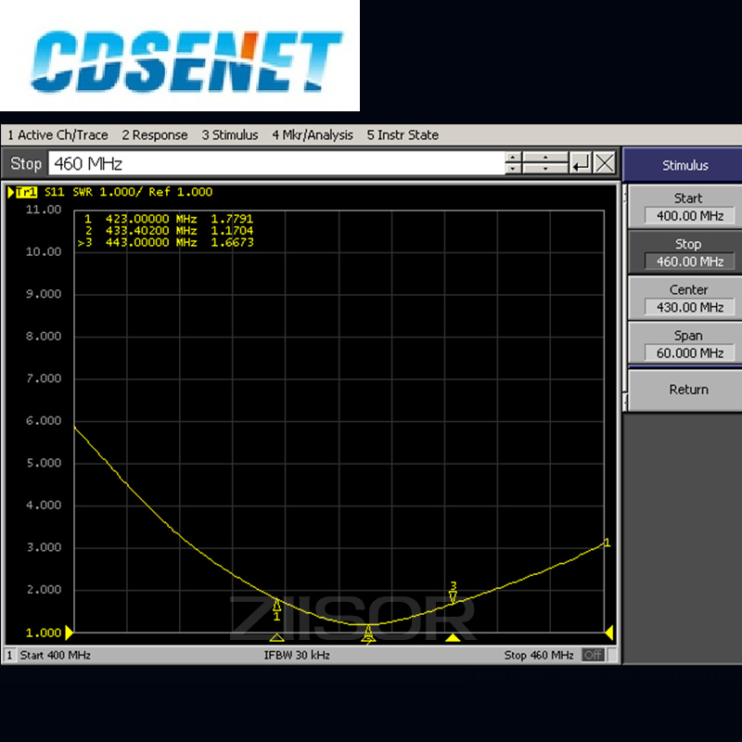Open the Response menu

coord(155,135)
